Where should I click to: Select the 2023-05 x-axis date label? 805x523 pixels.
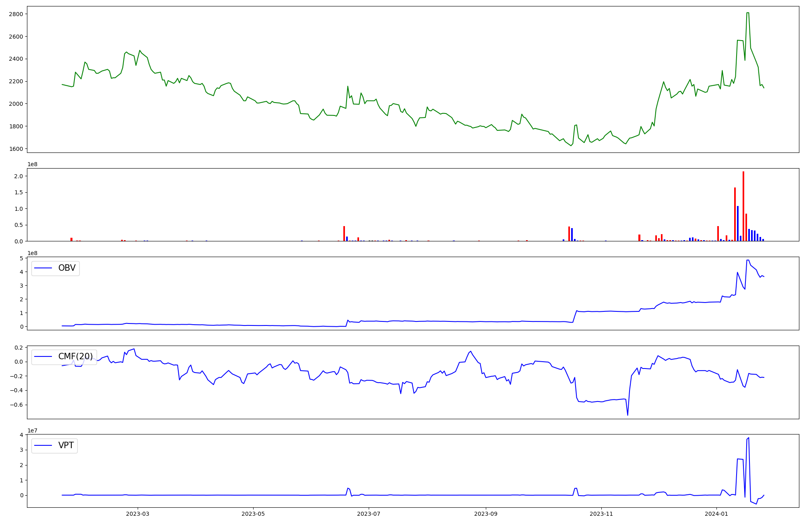click(x=253, y=514)
